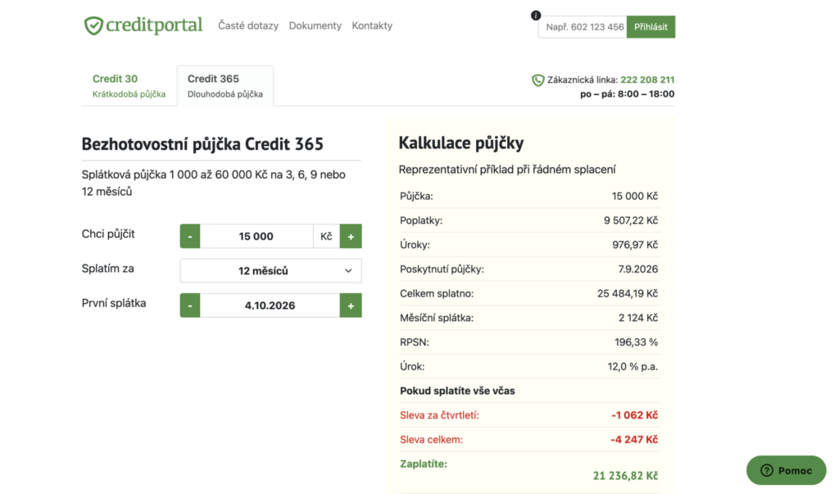Click the Přihlásit login button
The width and height of the screenshot is (839, 494).
tap(651, 27)
